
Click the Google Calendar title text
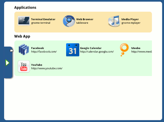(91, 48)
